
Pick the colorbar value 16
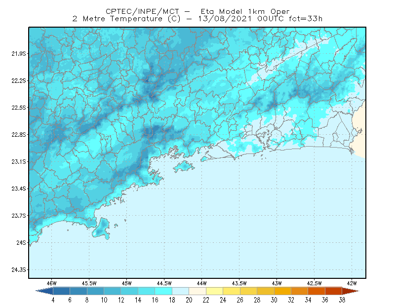coord(155,300)
